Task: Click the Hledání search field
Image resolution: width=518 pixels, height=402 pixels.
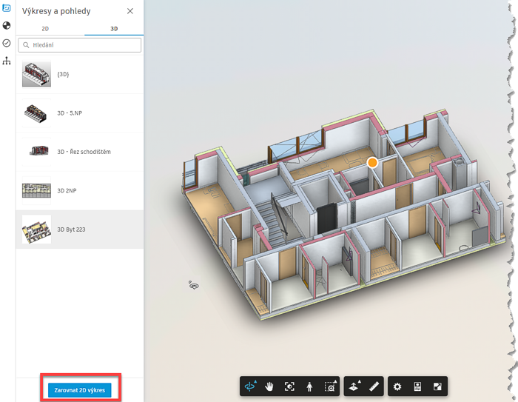Action: tap(80, 45)
